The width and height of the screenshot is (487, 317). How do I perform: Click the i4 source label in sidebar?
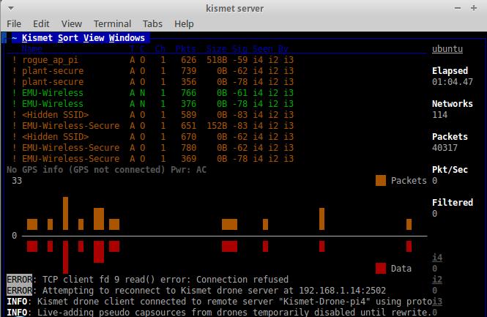pyautogui.click(x=436, y=258)
